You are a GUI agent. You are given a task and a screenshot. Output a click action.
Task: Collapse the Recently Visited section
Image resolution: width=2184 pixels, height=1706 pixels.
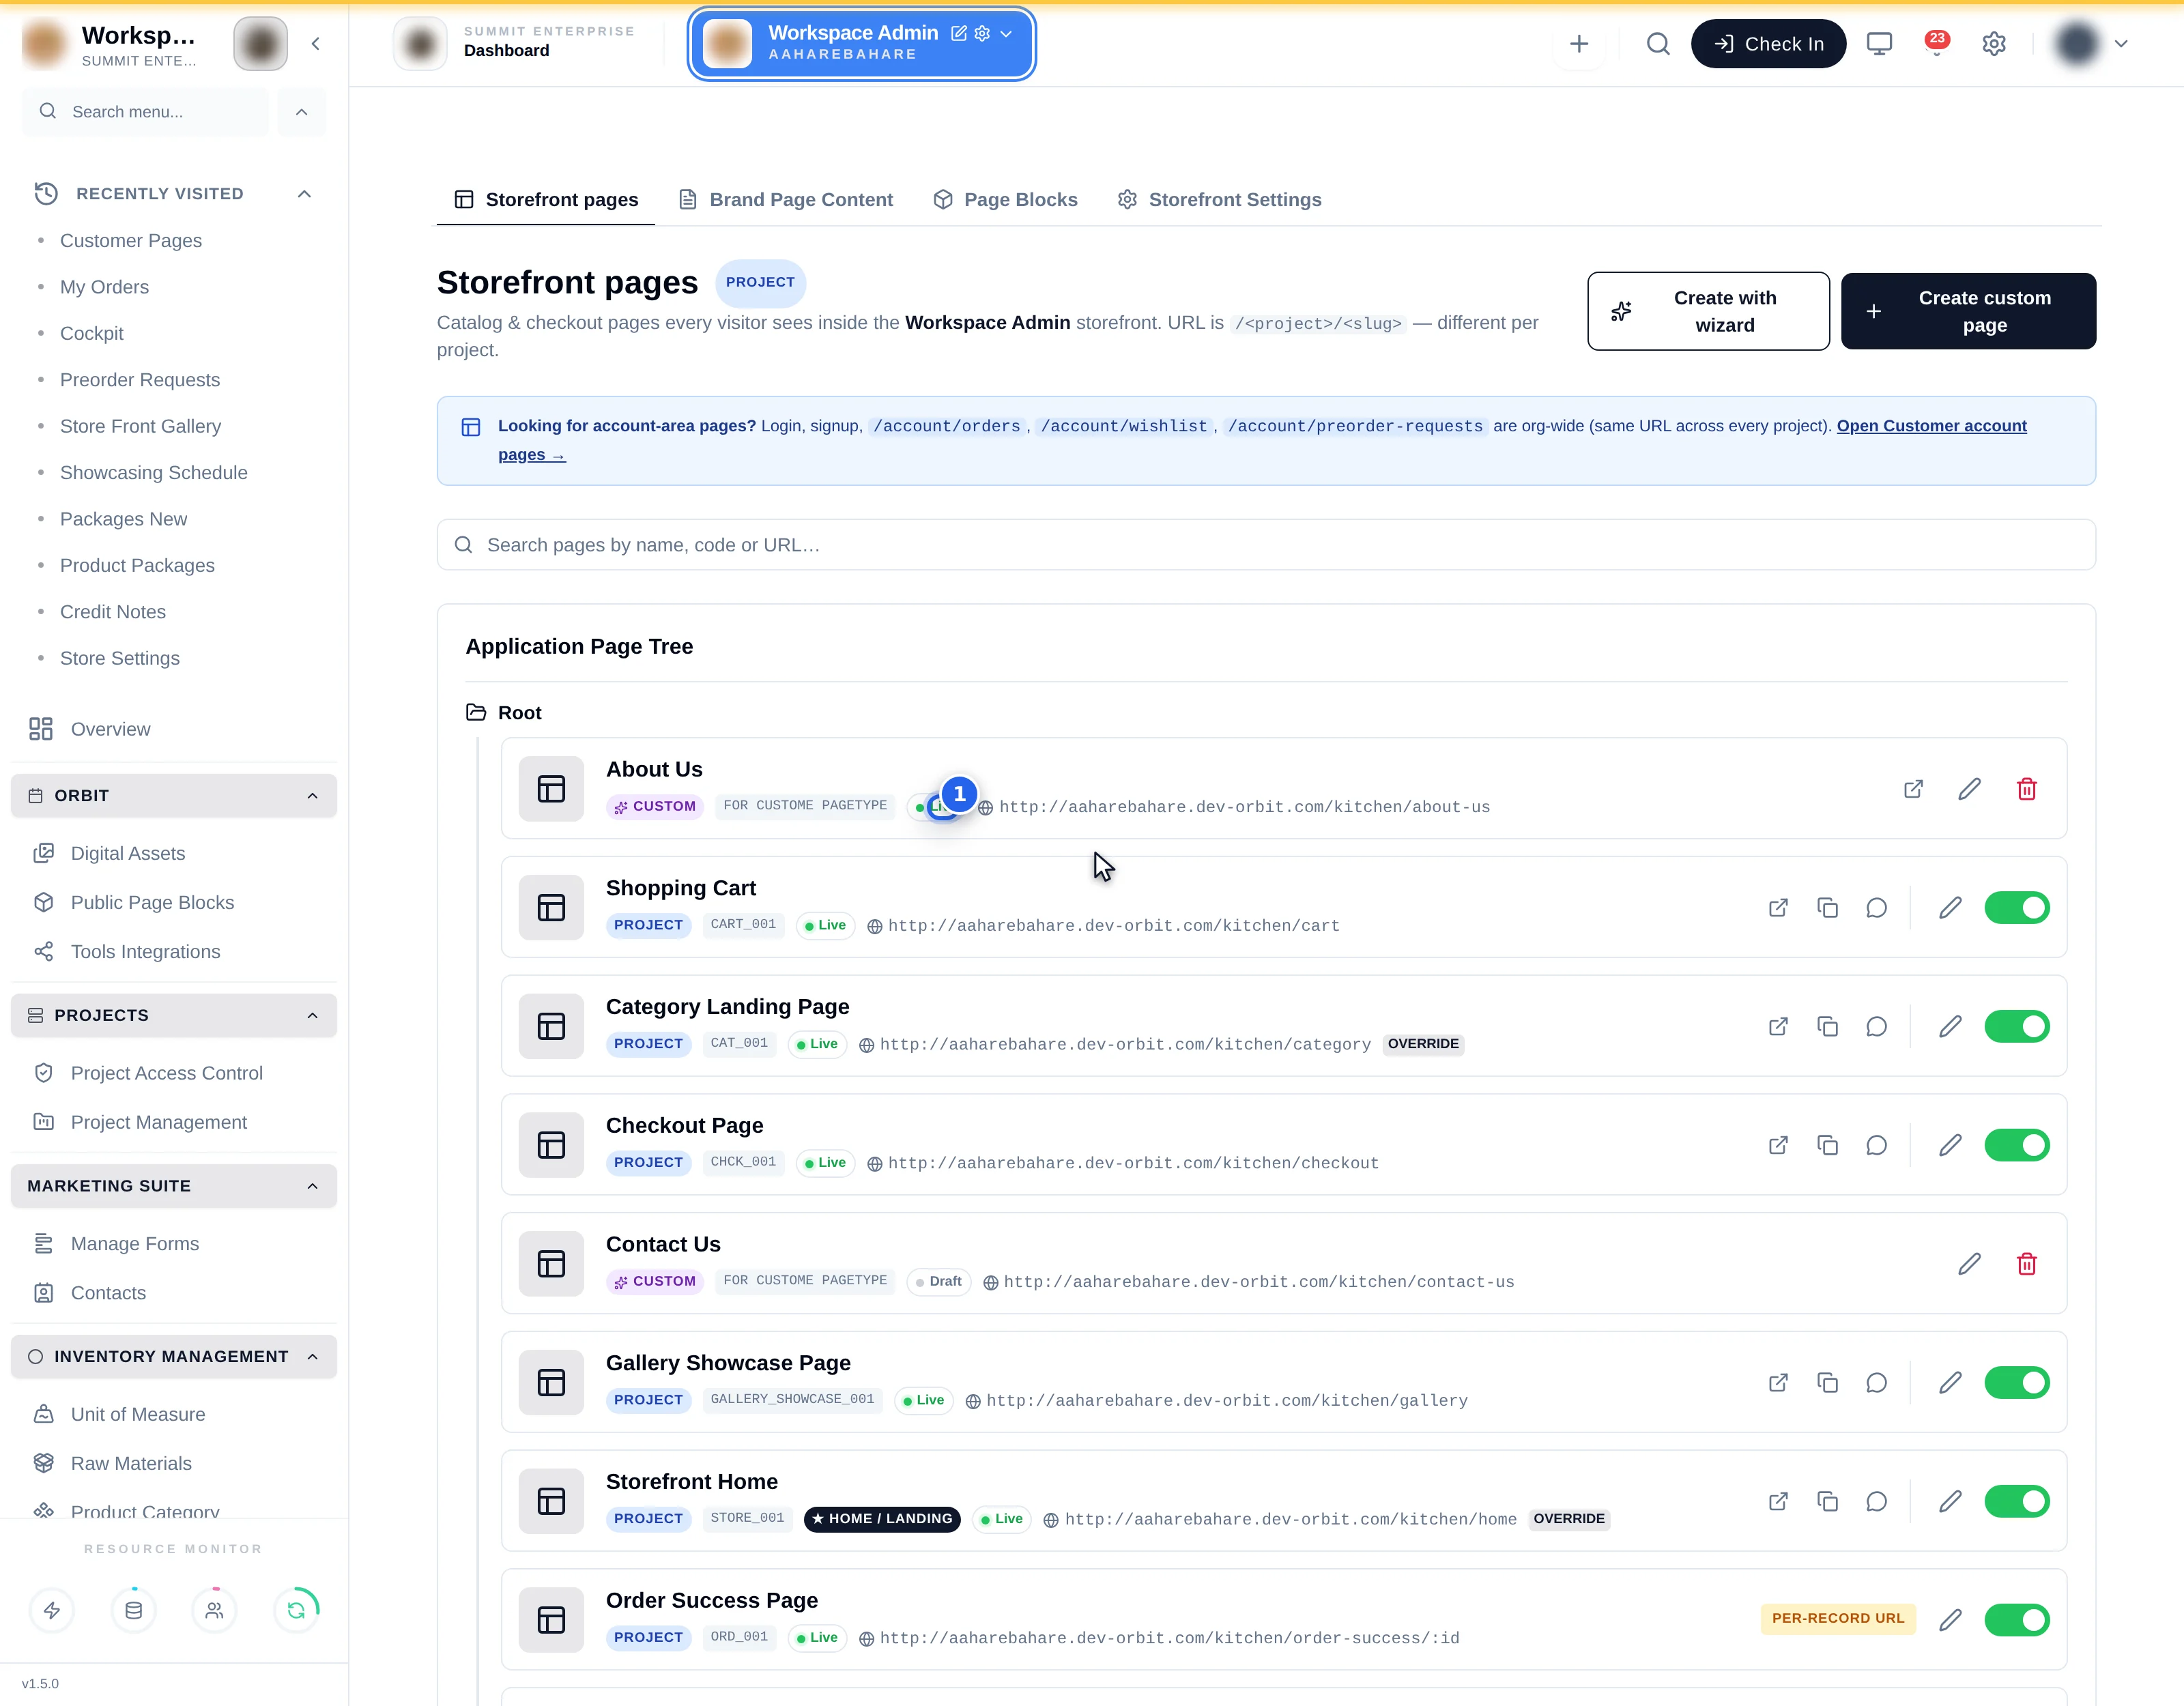pyautogui.click(x=304, y=194)
